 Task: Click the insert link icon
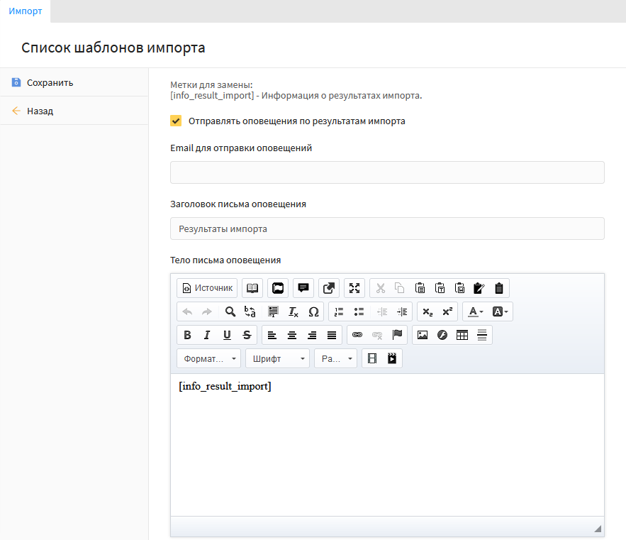(x=357, y=335)
